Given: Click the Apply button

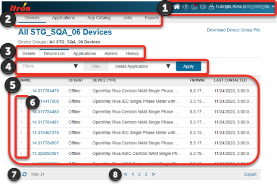Looking at the screenshot, I should 188,66.
